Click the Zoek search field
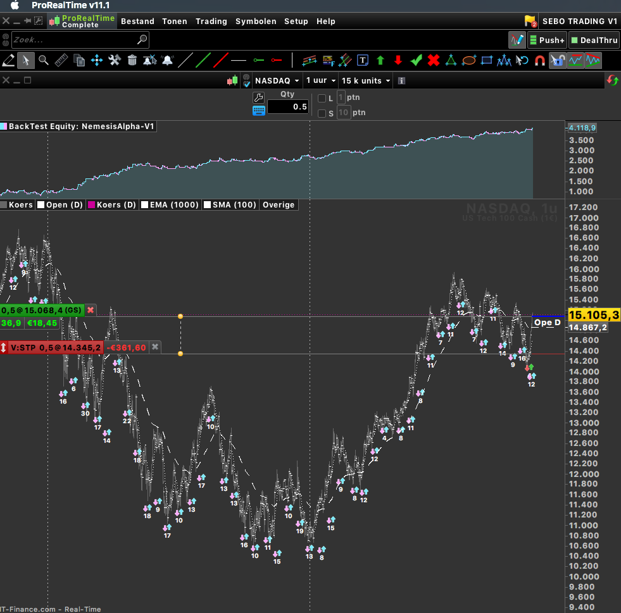The width and height of the screenshot is (621, 613). 80,40
